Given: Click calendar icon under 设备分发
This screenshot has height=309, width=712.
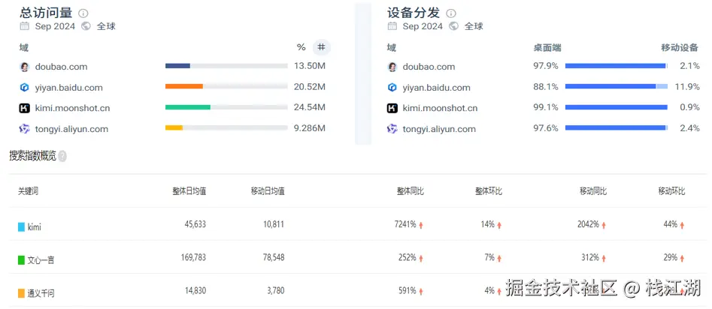Looking at the screenshot, I should pos(392,26).
